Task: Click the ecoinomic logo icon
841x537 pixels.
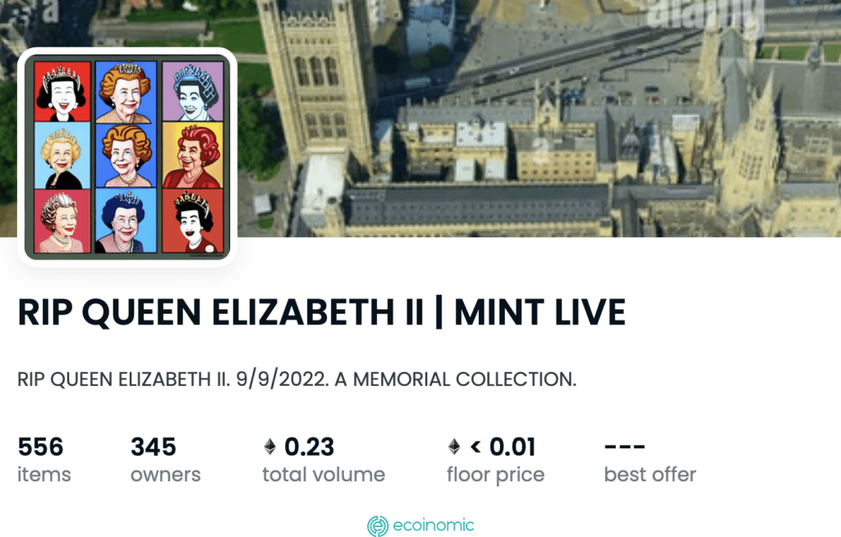Action: click(x=378, y=526)
